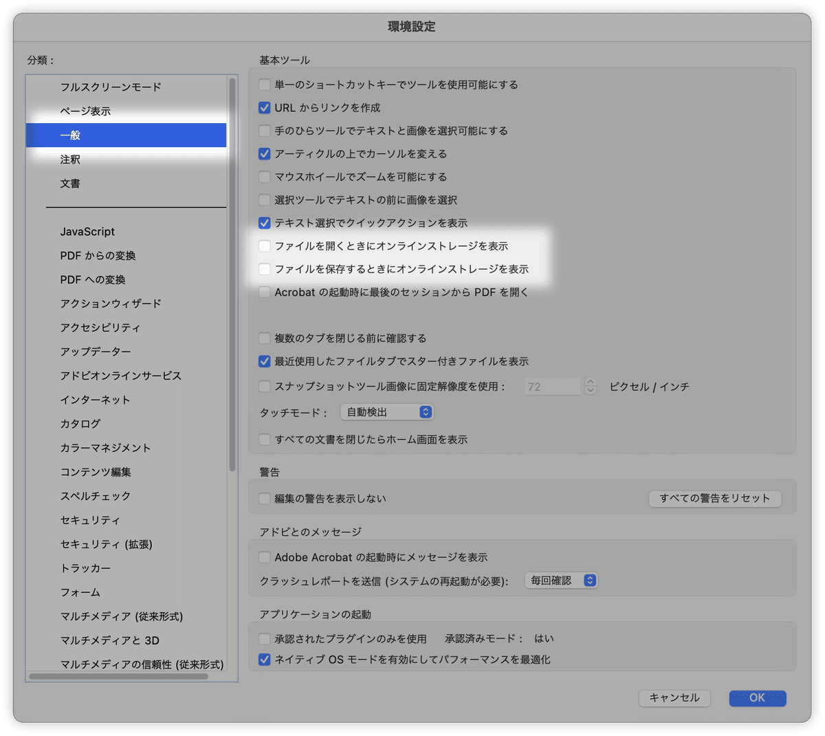Select PDF からの変換 category

126,256
